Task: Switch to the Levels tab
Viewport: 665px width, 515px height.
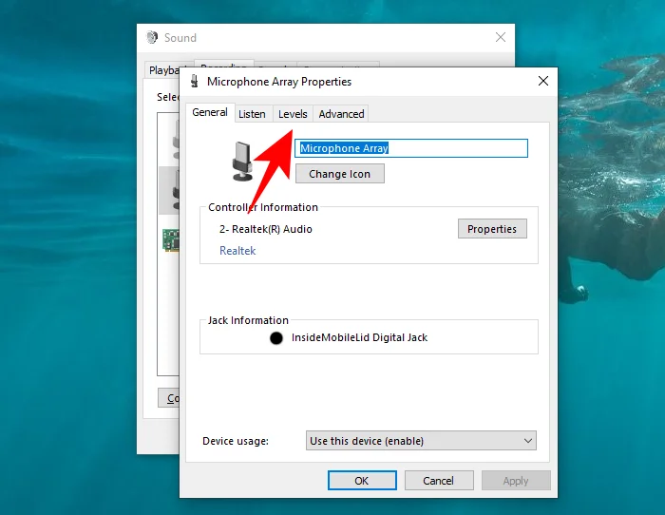Action: point(293,114)
